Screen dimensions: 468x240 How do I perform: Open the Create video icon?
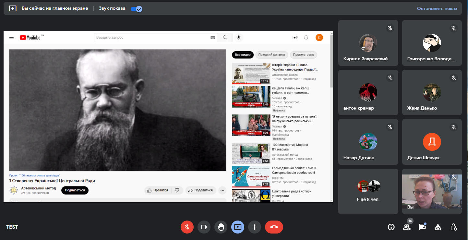click(x=295, y=38)
